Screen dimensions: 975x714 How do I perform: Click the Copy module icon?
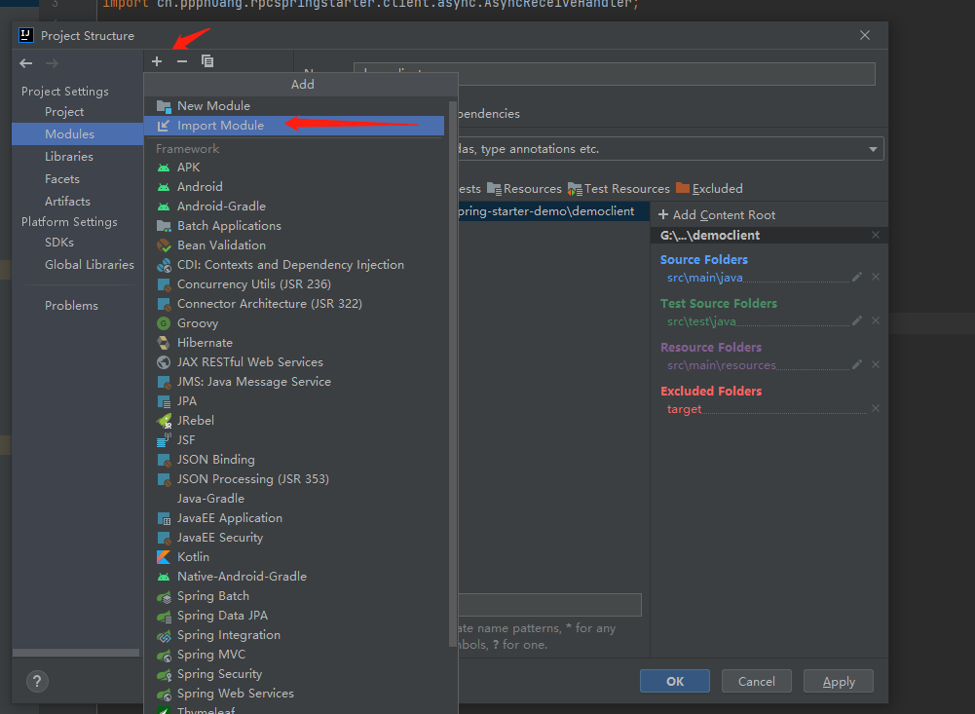pos(207,61)
